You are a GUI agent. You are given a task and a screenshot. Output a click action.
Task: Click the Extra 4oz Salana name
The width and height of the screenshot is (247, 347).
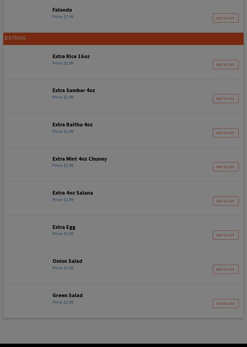(x=73, y=193)
